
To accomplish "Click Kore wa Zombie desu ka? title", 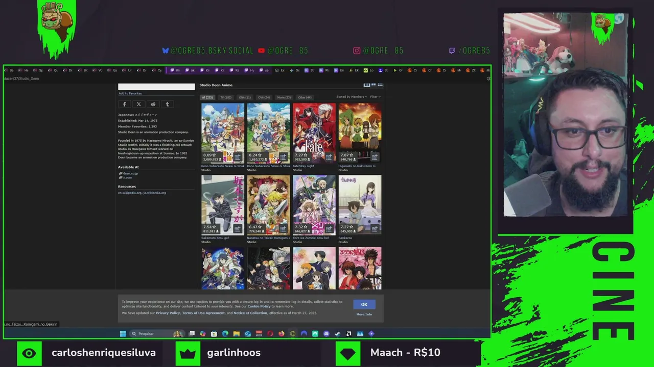I will coord(311,238).
